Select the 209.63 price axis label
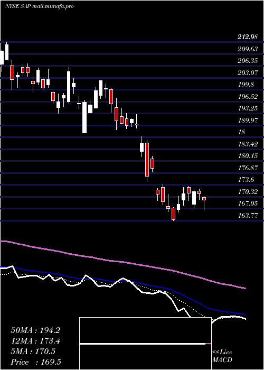 tap(247, 49)
